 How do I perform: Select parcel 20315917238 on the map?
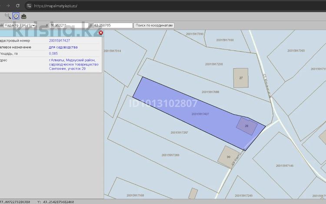pos(214,64)
